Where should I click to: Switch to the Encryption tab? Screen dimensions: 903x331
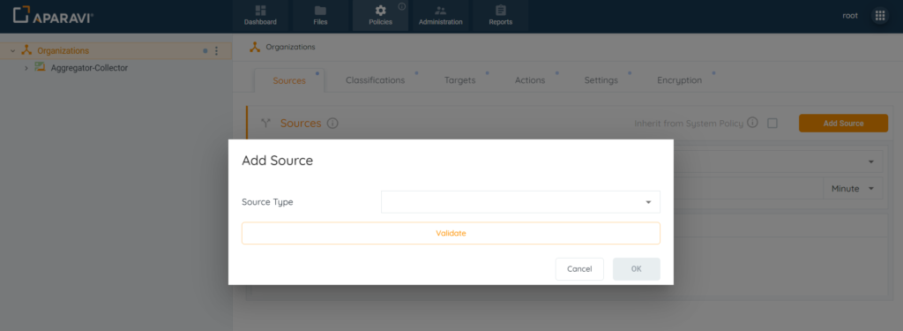[679, 80]
